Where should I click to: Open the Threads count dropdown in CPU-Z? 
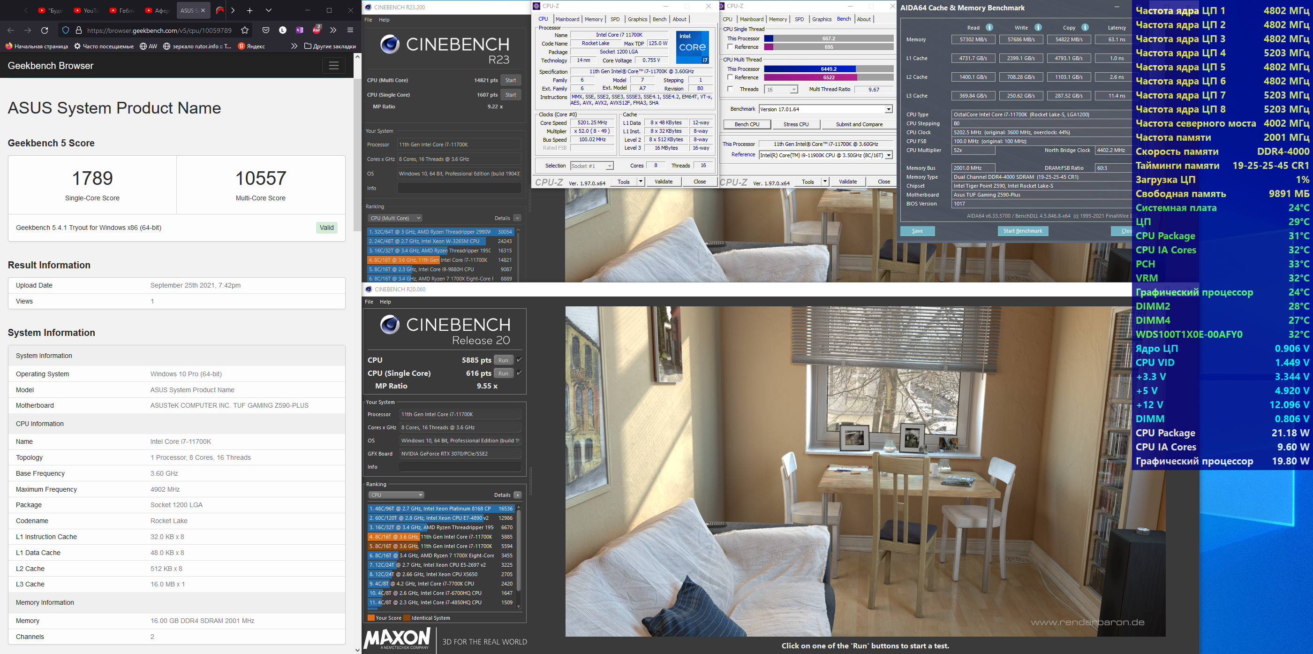tap(793, 90)
